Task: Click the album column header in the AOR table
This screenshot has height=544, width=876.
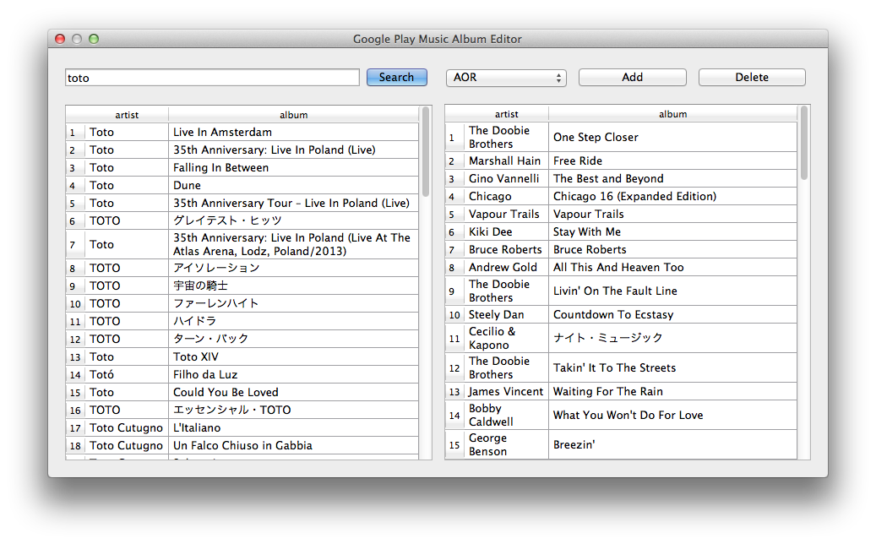Action: point(672,114)
